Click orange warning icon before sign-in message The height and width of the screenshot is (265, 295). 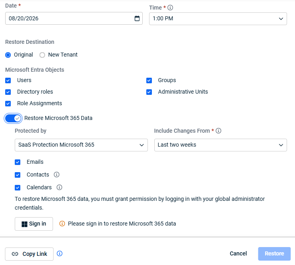tap(62, 224)
